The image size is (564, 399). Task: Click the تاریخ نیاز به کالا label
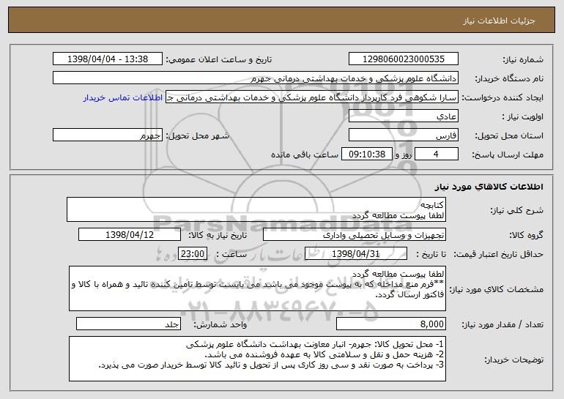coord(218,235)
